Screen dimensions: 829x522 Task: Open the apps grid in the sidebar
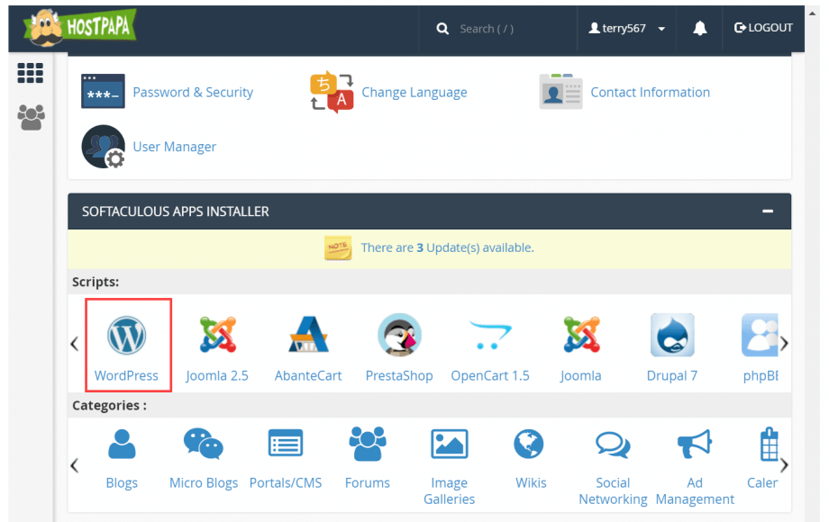click(30, 73)
